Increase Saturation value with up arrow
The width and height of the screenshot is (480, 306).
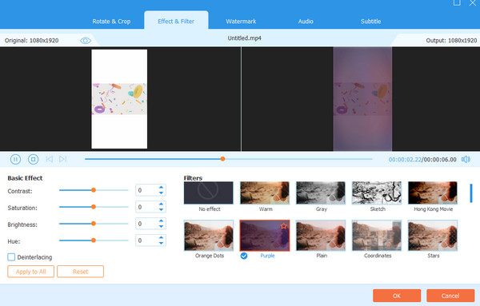161,204
